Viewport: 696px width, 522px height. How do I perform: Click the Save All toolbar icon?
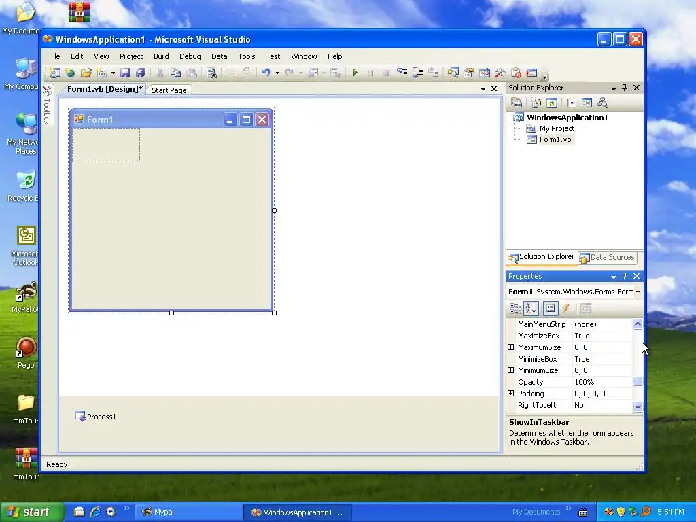[x=141, y=72]
